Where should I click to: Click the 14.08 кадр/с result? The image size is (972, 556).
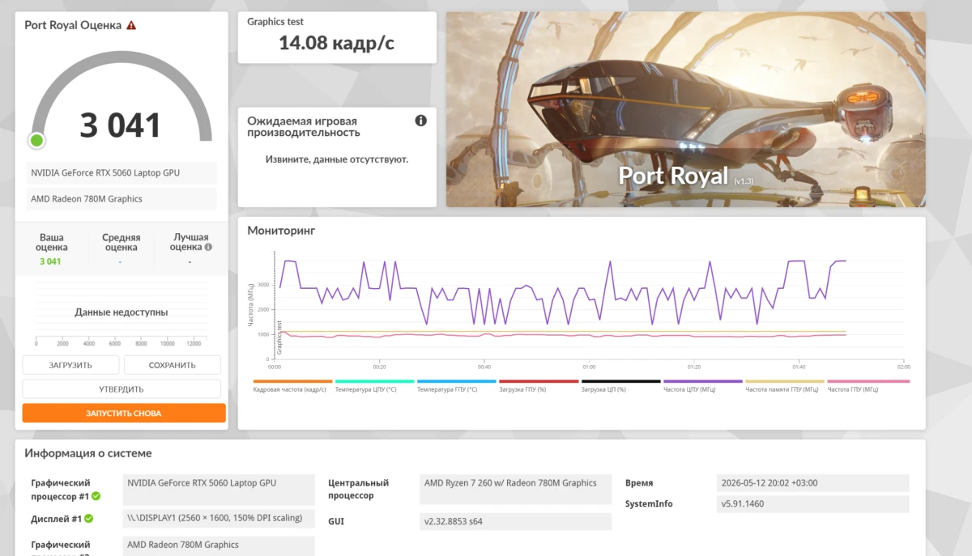point(336,43)
